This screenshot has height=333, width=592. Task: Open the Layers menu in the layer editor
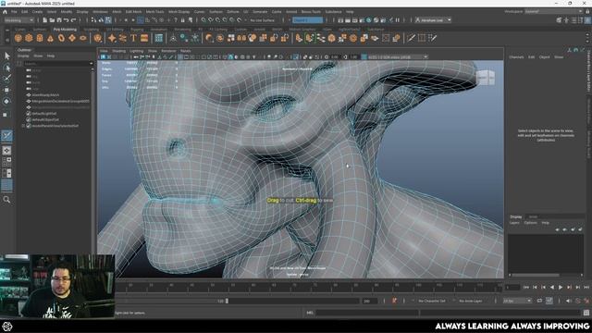coord(514,223)
